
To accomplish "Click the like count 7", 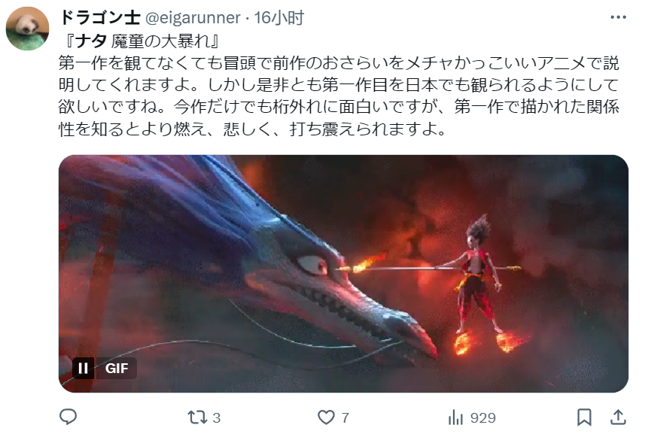I will coord(345,418).
